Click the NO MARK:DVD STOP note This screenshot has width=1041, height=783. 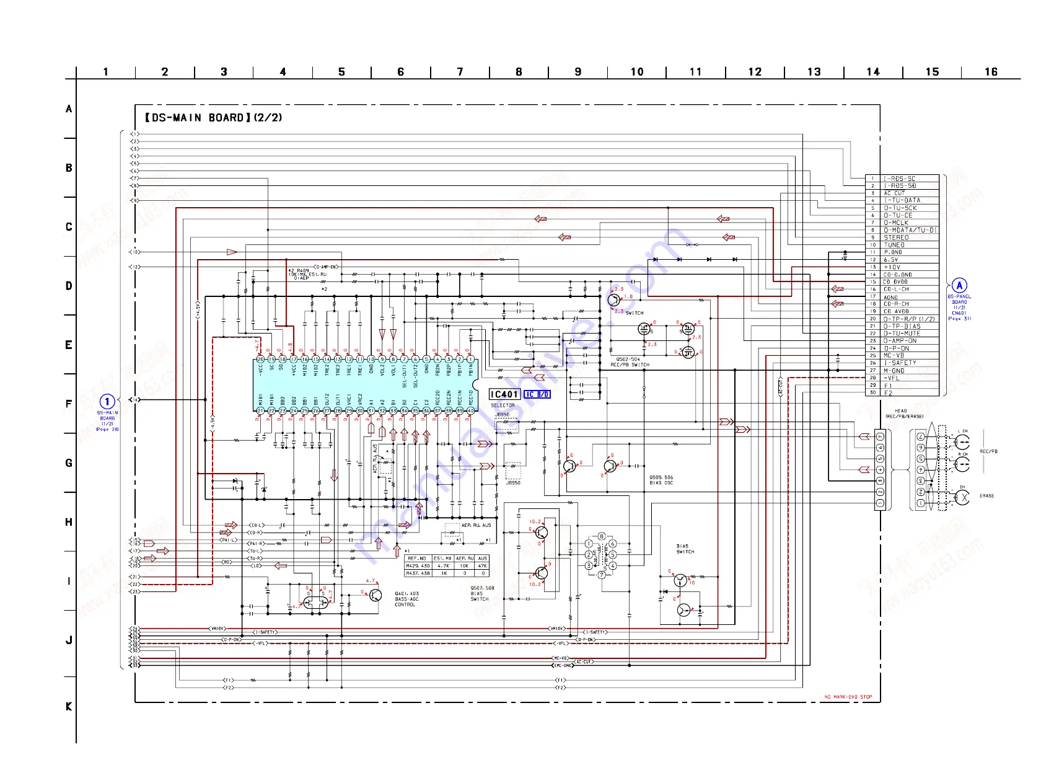pyautogui.click(x=848, y=697)
